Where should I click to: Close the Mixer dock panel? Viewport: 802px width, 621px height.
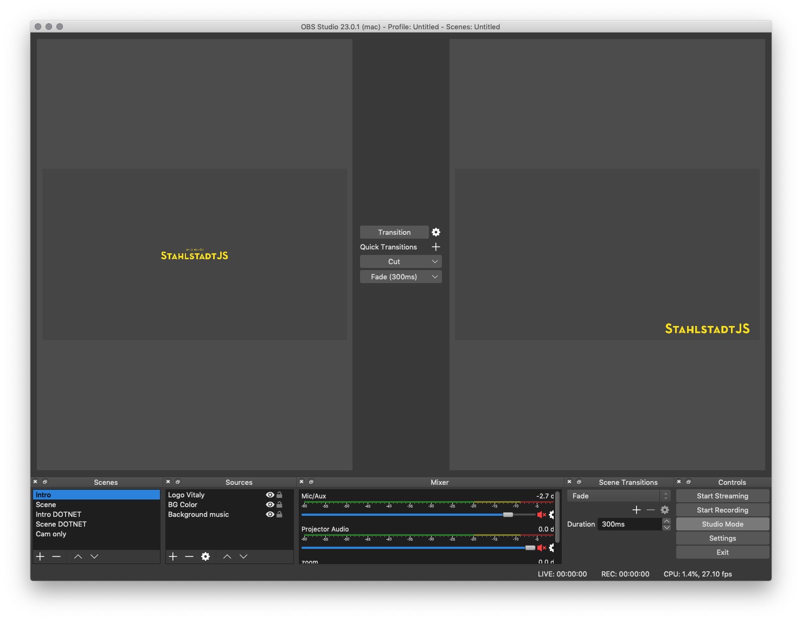click(x=301, y=482)
